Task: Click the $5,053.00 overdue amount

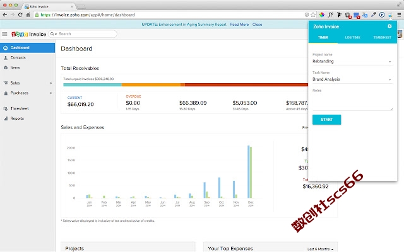Action: pyautogui.click(x=245, y=103)
